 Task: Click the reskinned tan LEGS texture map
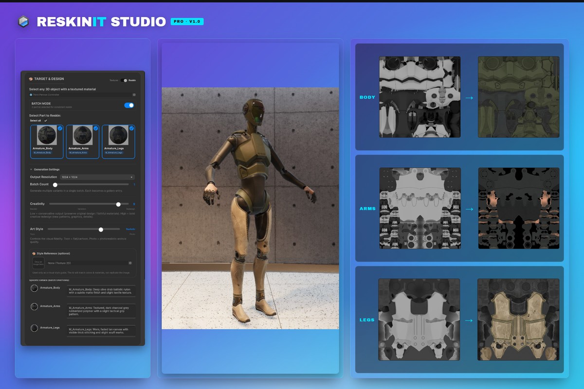pos(519,319)
